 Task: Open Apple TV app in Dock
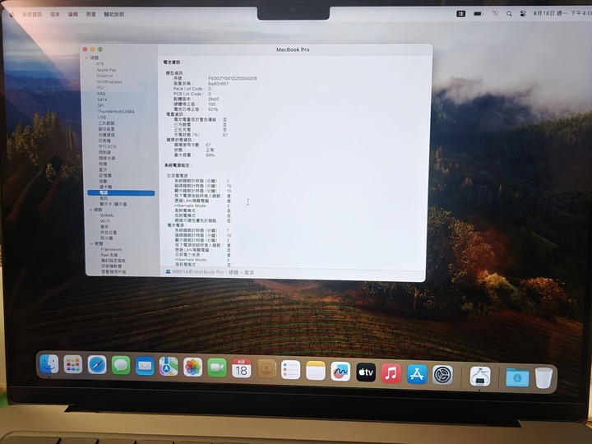pos(366,372)
